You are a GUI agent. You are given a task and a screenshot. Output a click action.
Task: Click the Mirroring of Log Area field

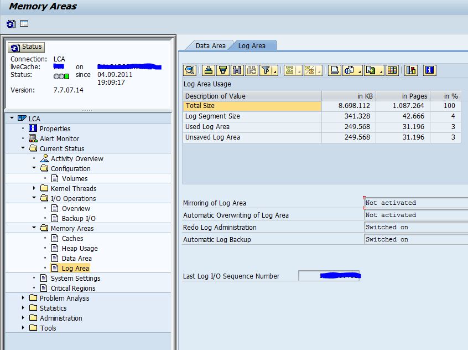(415, 203)
